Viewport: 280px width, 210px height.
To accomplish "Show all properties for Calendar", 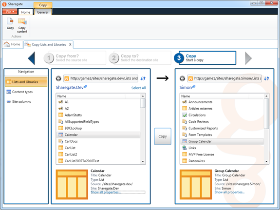I will 106,192.
